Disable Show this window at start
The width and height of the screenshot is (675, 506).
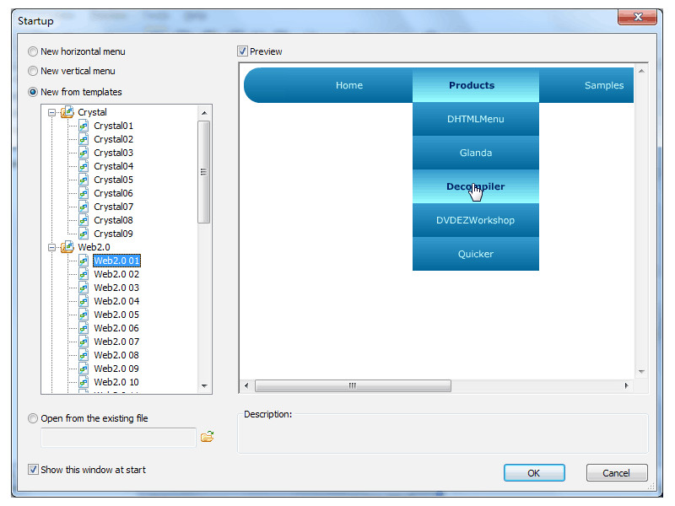click(x=34, y=470)
